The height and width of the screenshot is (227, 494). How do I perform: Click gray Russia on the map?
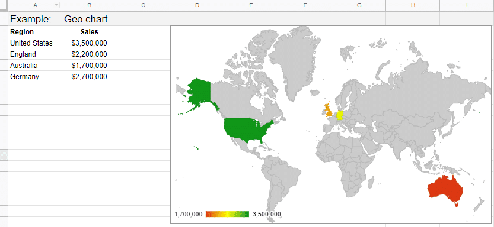point(416,91)
